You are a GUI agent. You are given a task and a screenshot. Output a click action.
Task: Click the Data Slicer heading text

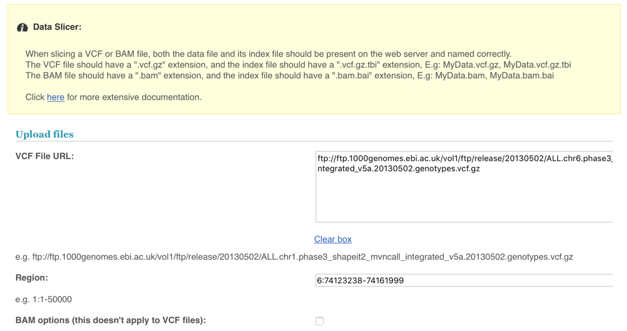(57, 27)
